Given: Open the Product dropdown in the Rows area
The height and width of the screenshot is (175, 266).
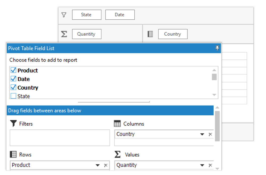Looking at the screenshot, I should point(97,165).
